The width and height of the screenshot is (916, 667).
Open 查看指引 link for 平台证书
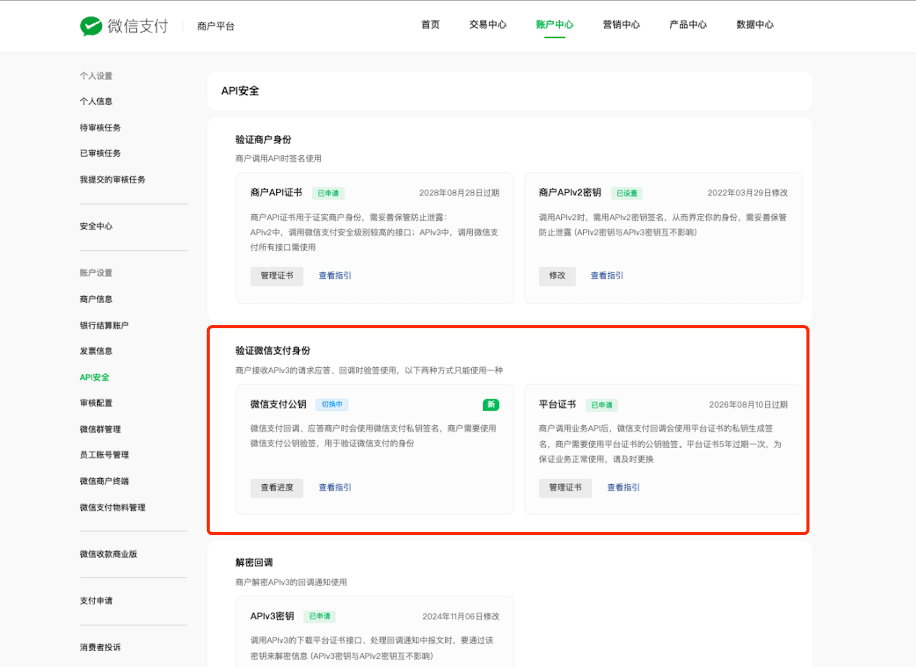623,487
